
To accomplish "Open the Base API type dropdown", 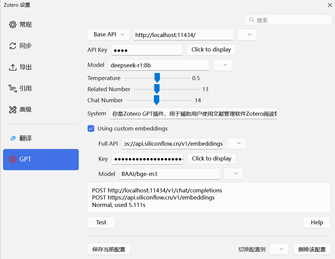I will [x=108, y=35].
